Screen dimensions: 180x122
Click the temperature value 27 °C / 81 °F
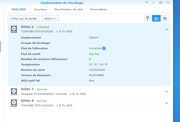tap(98, 64)
